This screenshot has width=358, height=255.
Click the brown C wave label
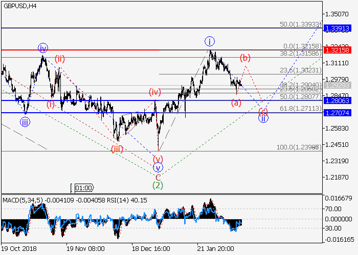click(x=158, y=177)
